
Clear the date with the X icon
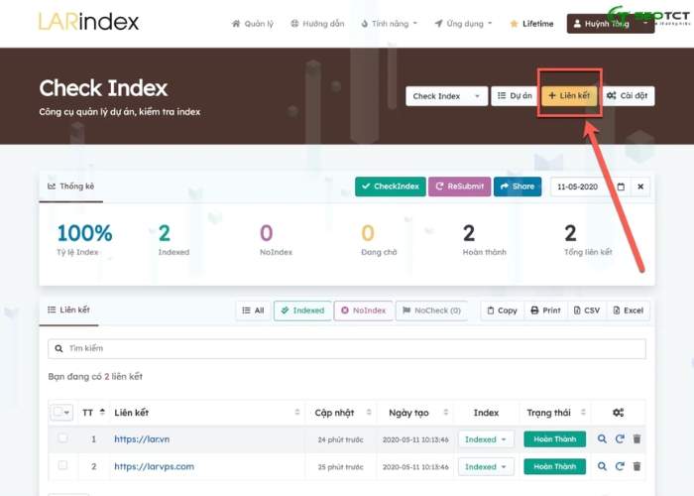(640, 186)
